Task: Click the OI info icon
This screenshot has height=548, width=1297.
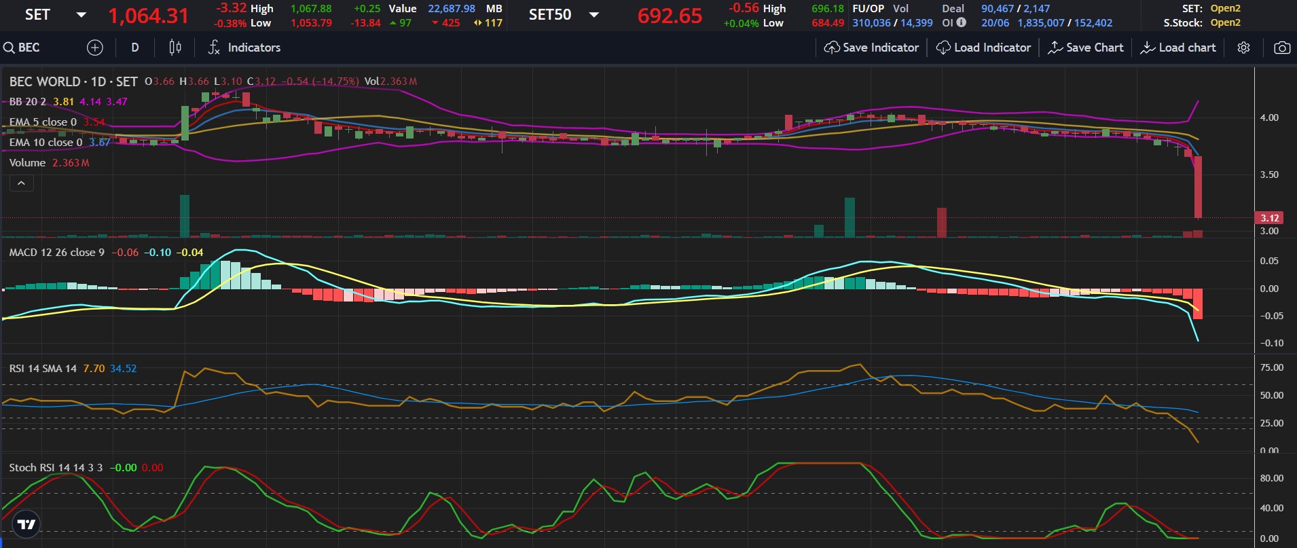Action: [961, 22]
